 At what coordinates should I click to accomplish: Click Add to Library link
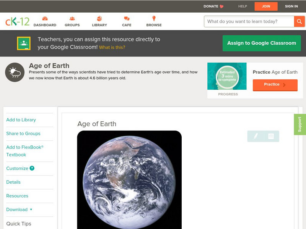click(21, 120)
